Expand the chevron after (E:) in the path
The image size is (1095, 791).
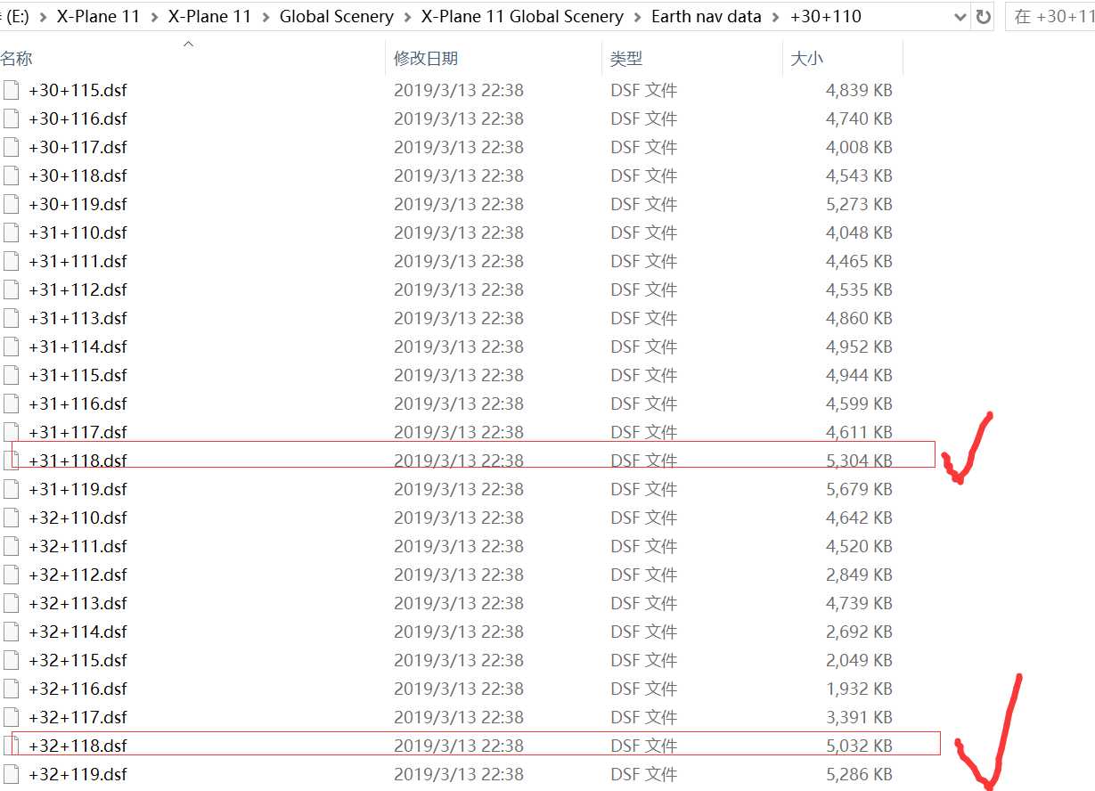[43, 17]
